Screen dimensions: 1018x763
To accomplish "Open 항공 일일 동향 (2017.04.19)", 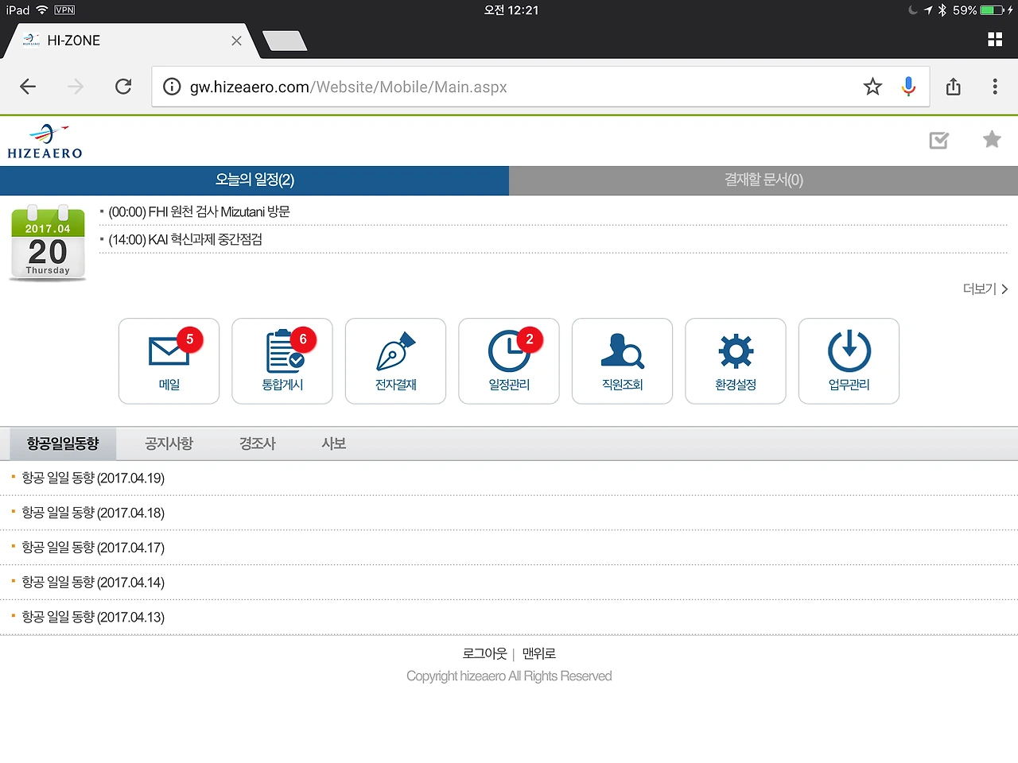I will [x=93, y=478].
